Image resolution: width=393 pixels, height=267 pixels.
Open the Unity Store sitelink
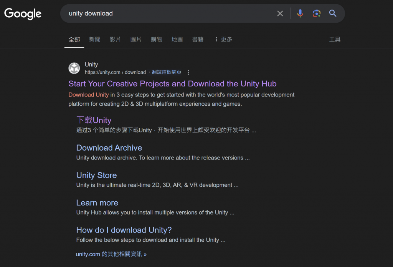(x=96, y=175)
